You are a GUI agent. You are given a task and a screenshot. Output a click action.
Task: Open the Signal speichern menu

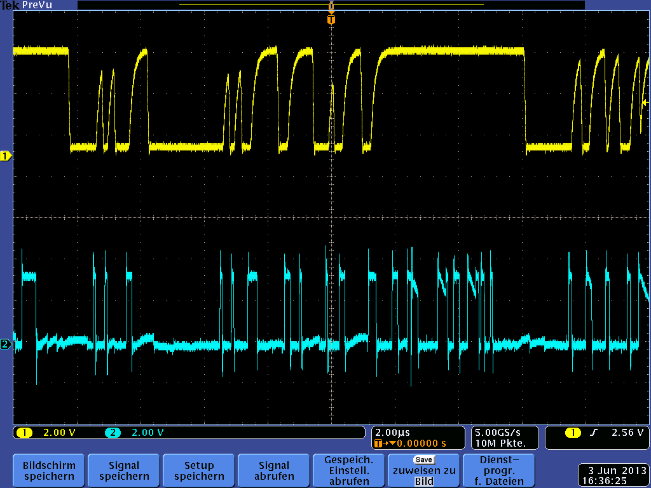click(x=124, y=470)
